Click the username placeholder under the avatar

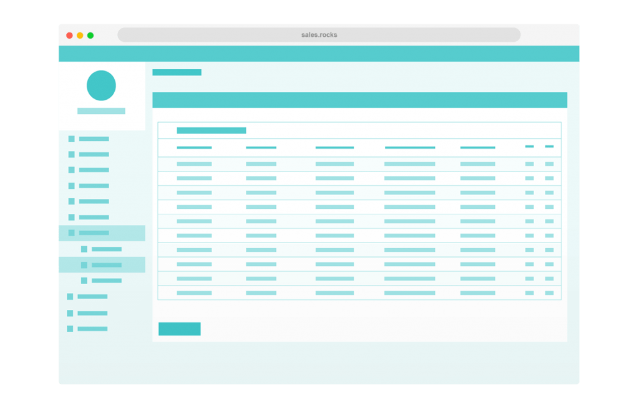click(101, 111)
